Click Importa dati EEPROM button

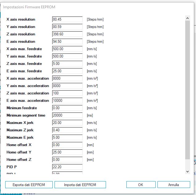[x=80, y=185]
